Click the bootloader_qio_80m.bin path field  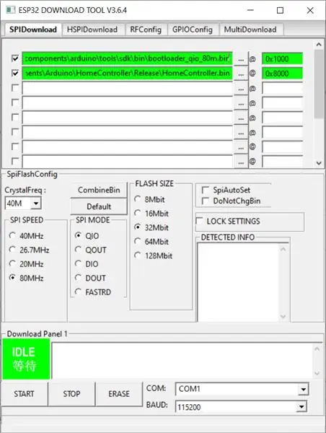coord(127,58)
